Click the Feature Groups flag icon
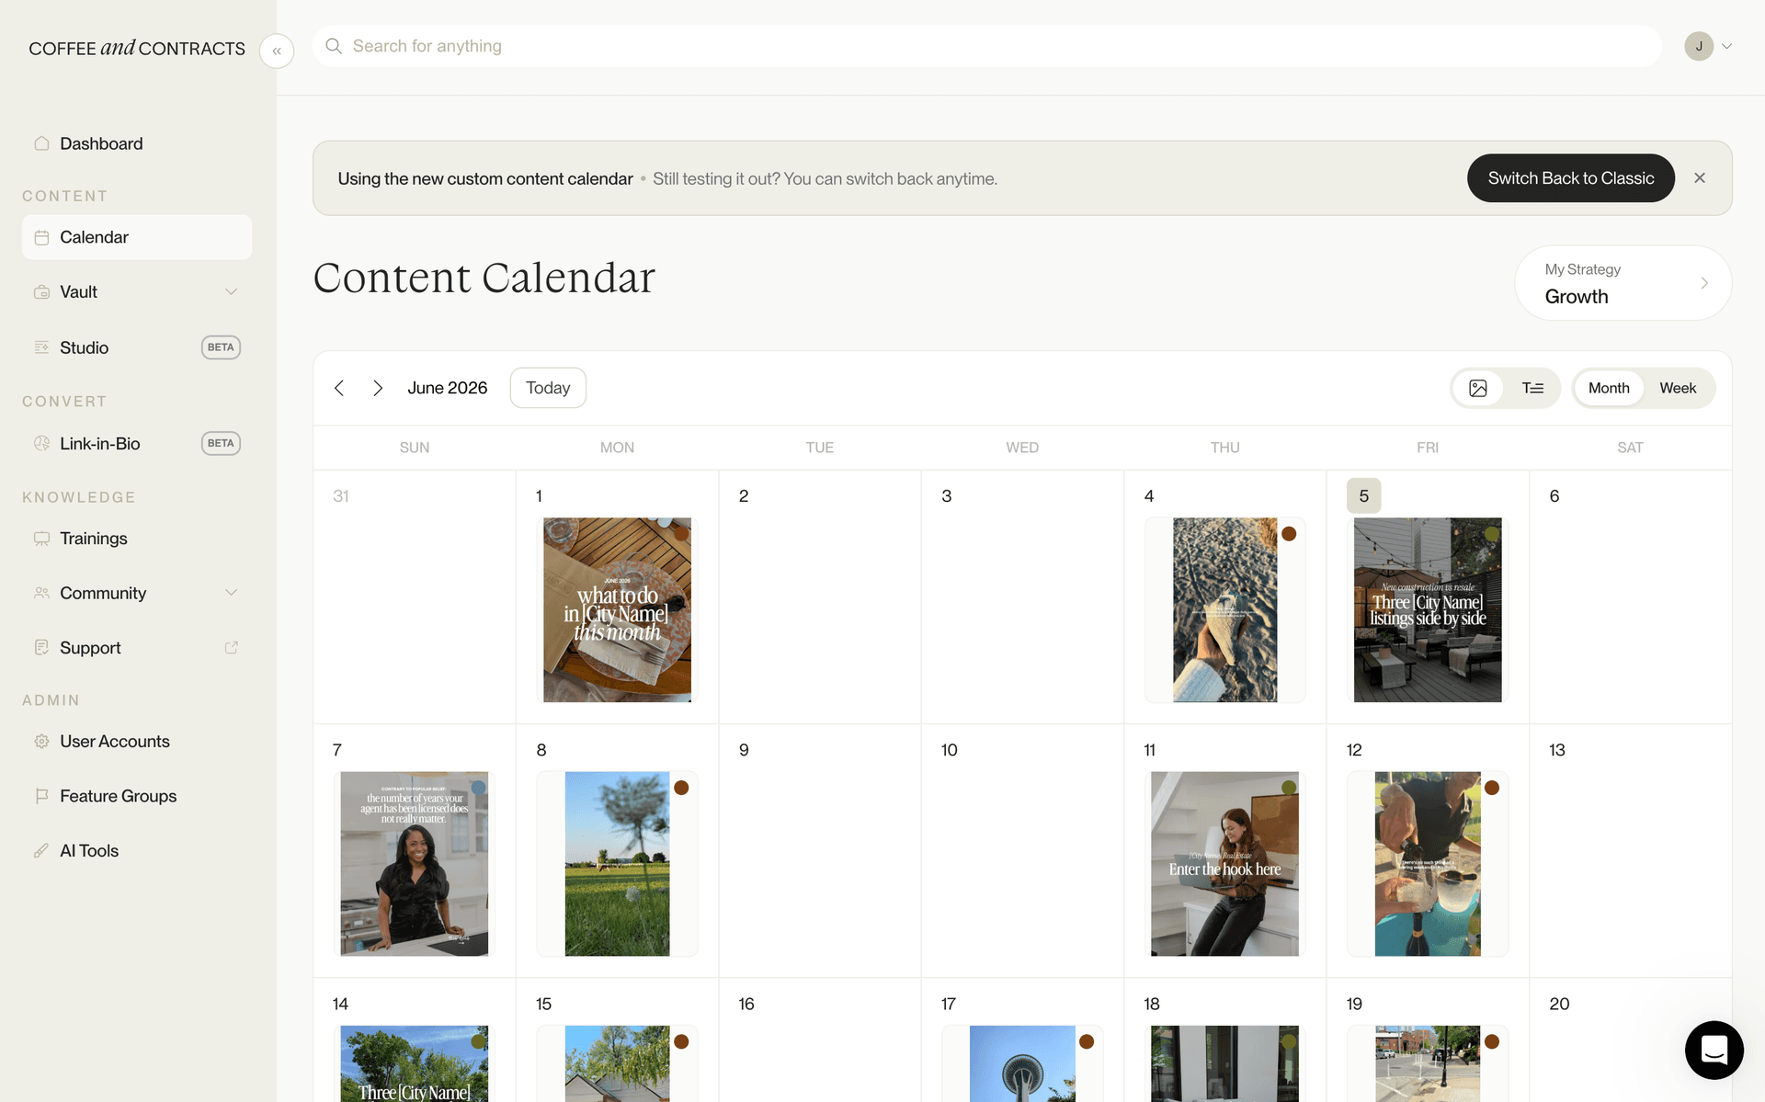This screenshot has height=1102, width=1765. pyautogui.click(x=41, y=796)
